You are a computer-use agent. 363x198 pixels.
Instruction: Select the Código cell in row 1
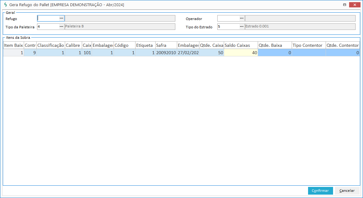[125, 53]
